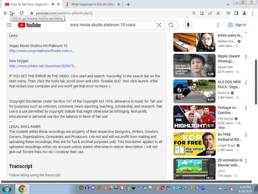Image resolution: width=258 pixels, height=194 pixels.
Task: Open Discord from the taskbar
Action: [93, 188]
